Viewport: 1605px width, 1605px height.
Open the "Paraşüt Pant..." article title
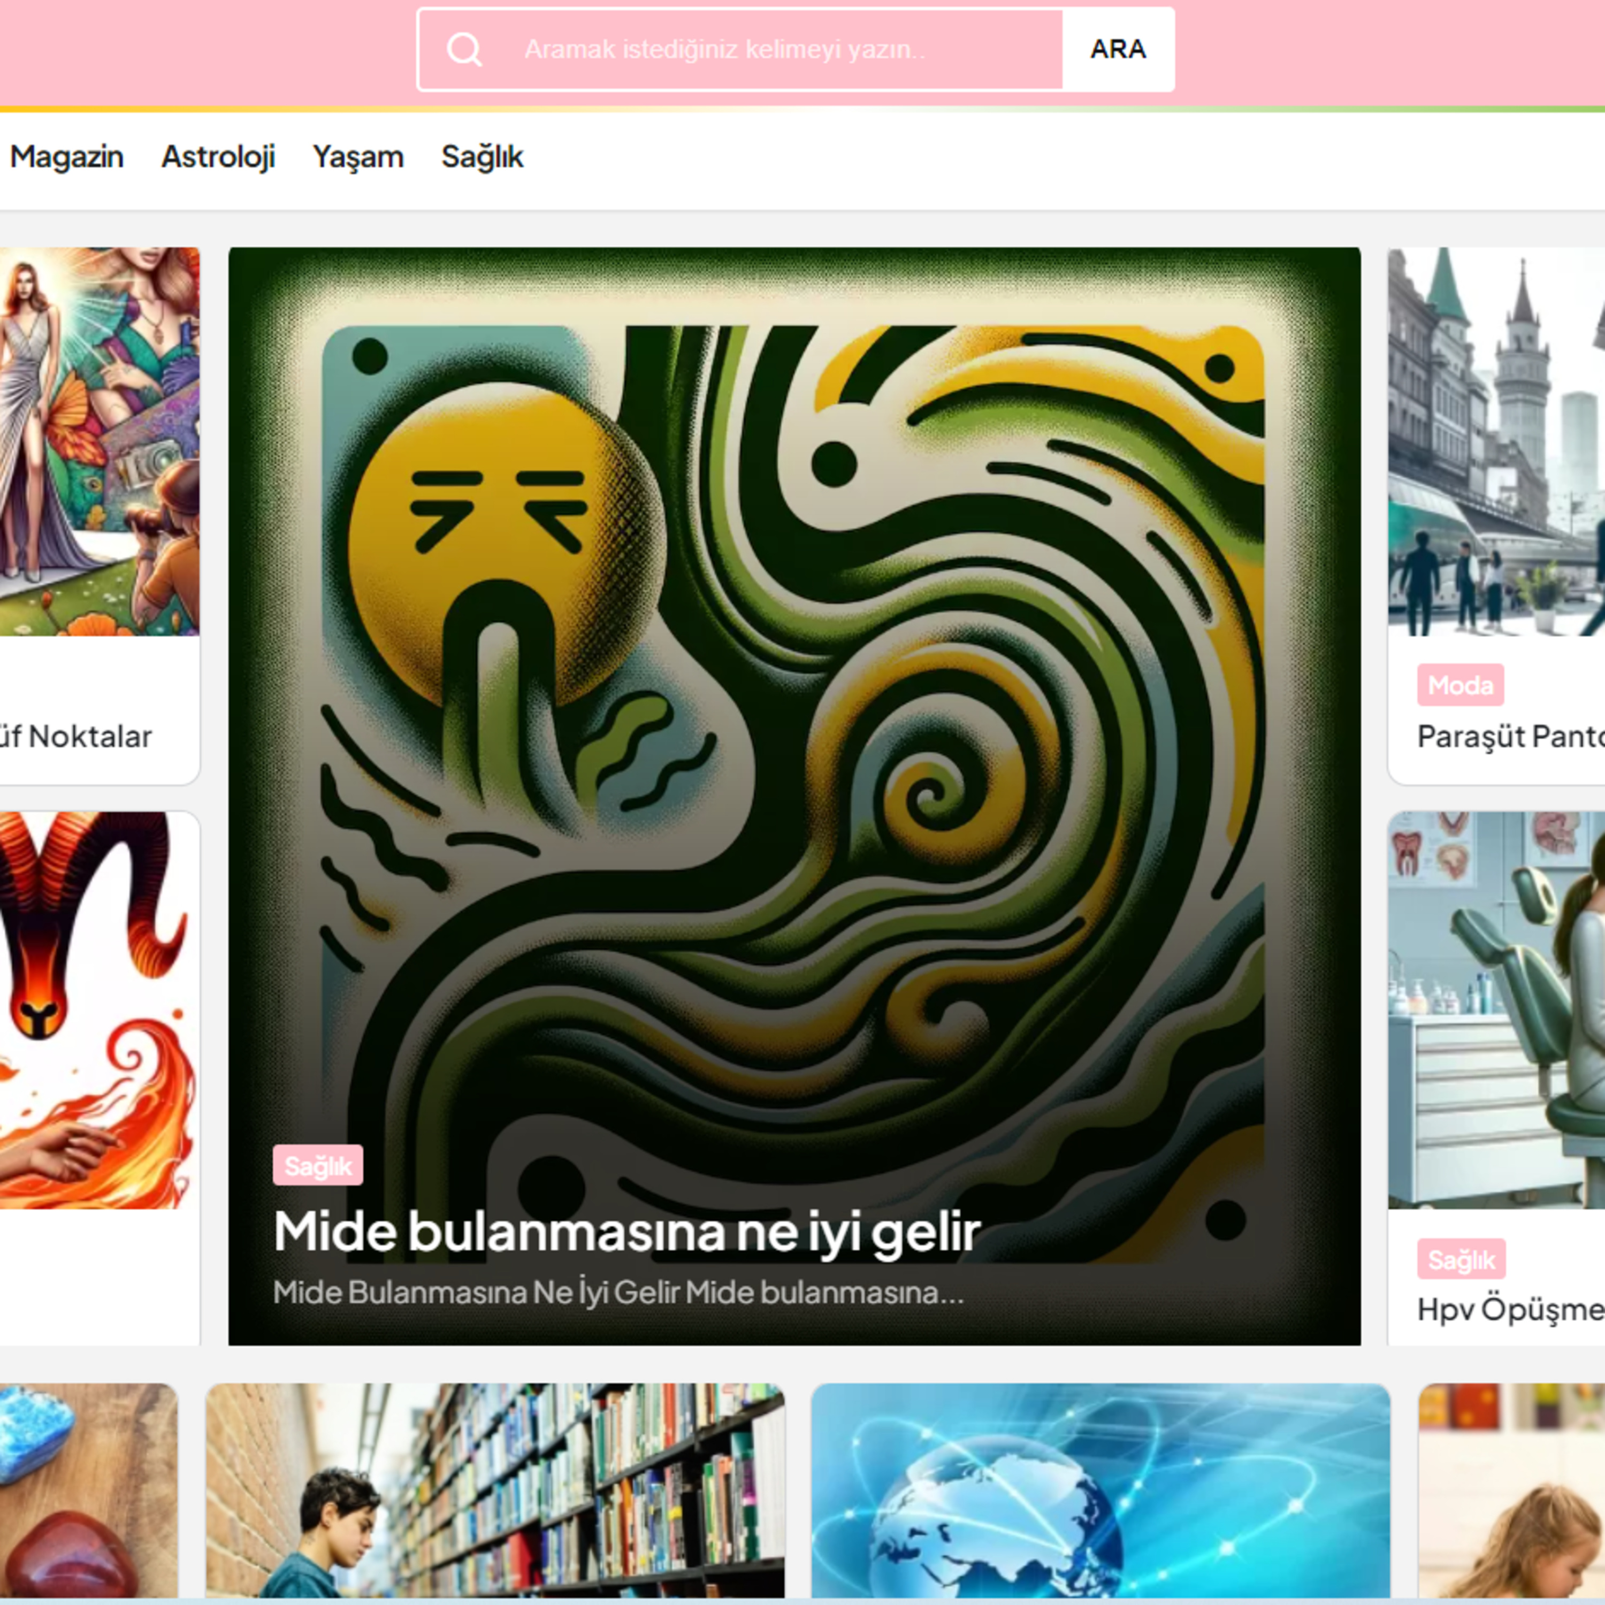point(1510,737)
